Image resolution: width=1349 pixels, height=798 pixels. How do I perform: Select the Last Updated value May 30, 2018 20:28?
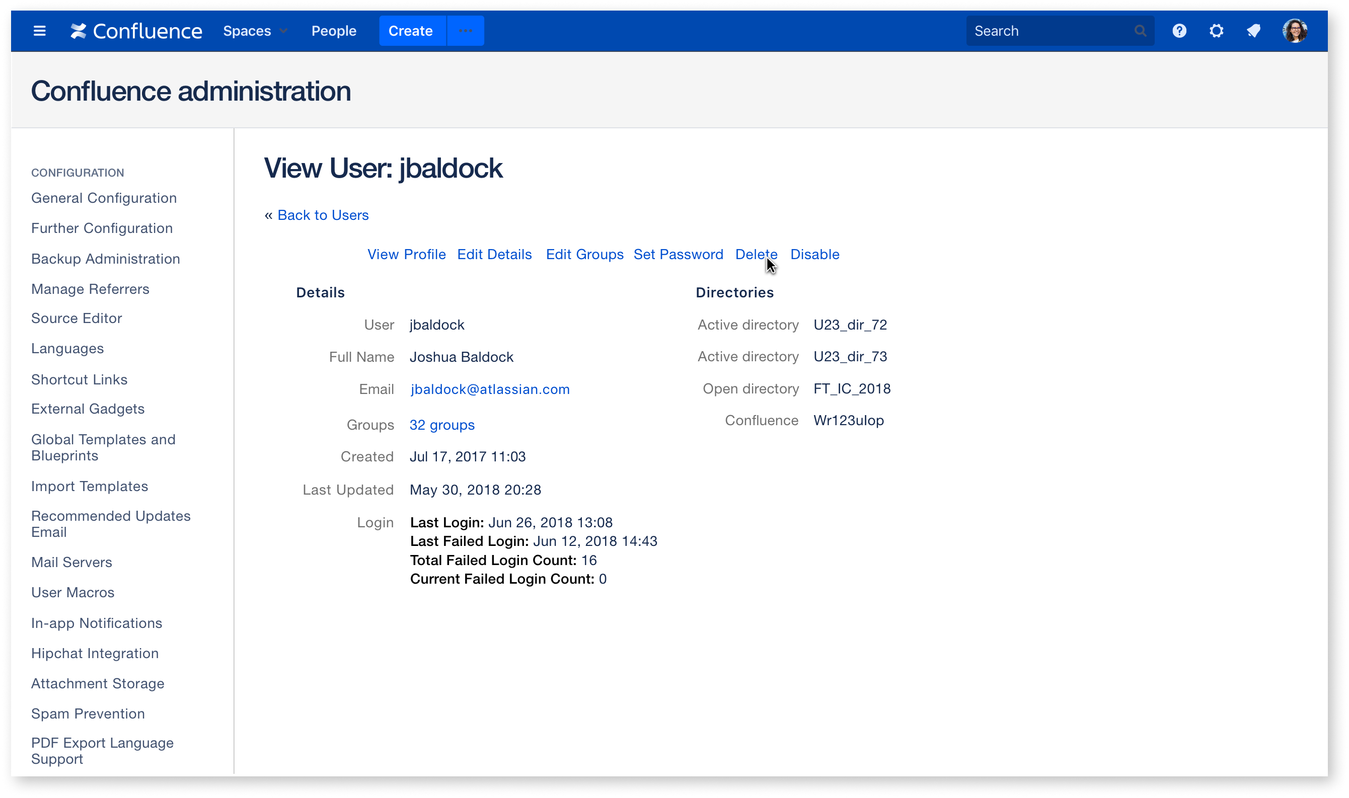476,490
